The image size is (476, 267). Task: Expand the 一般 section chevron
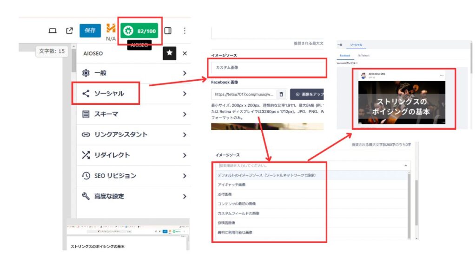click(x=185, y=73)
